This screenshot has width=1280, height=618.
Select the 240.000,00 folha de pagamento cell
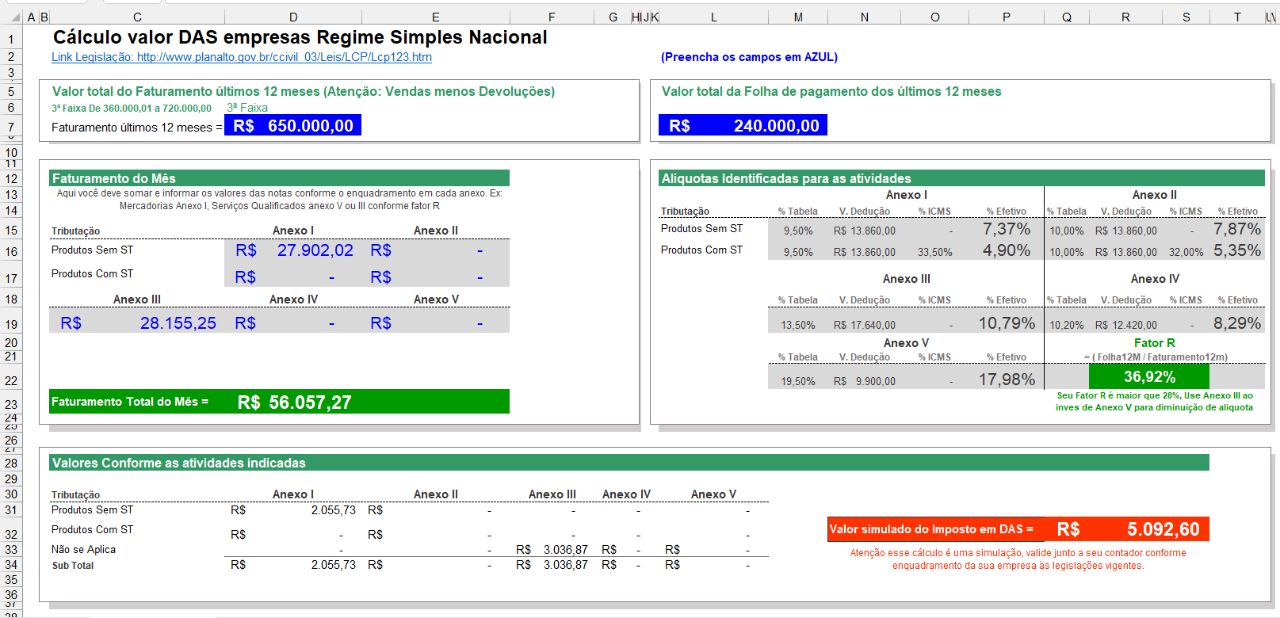click(x=743, y=125)
